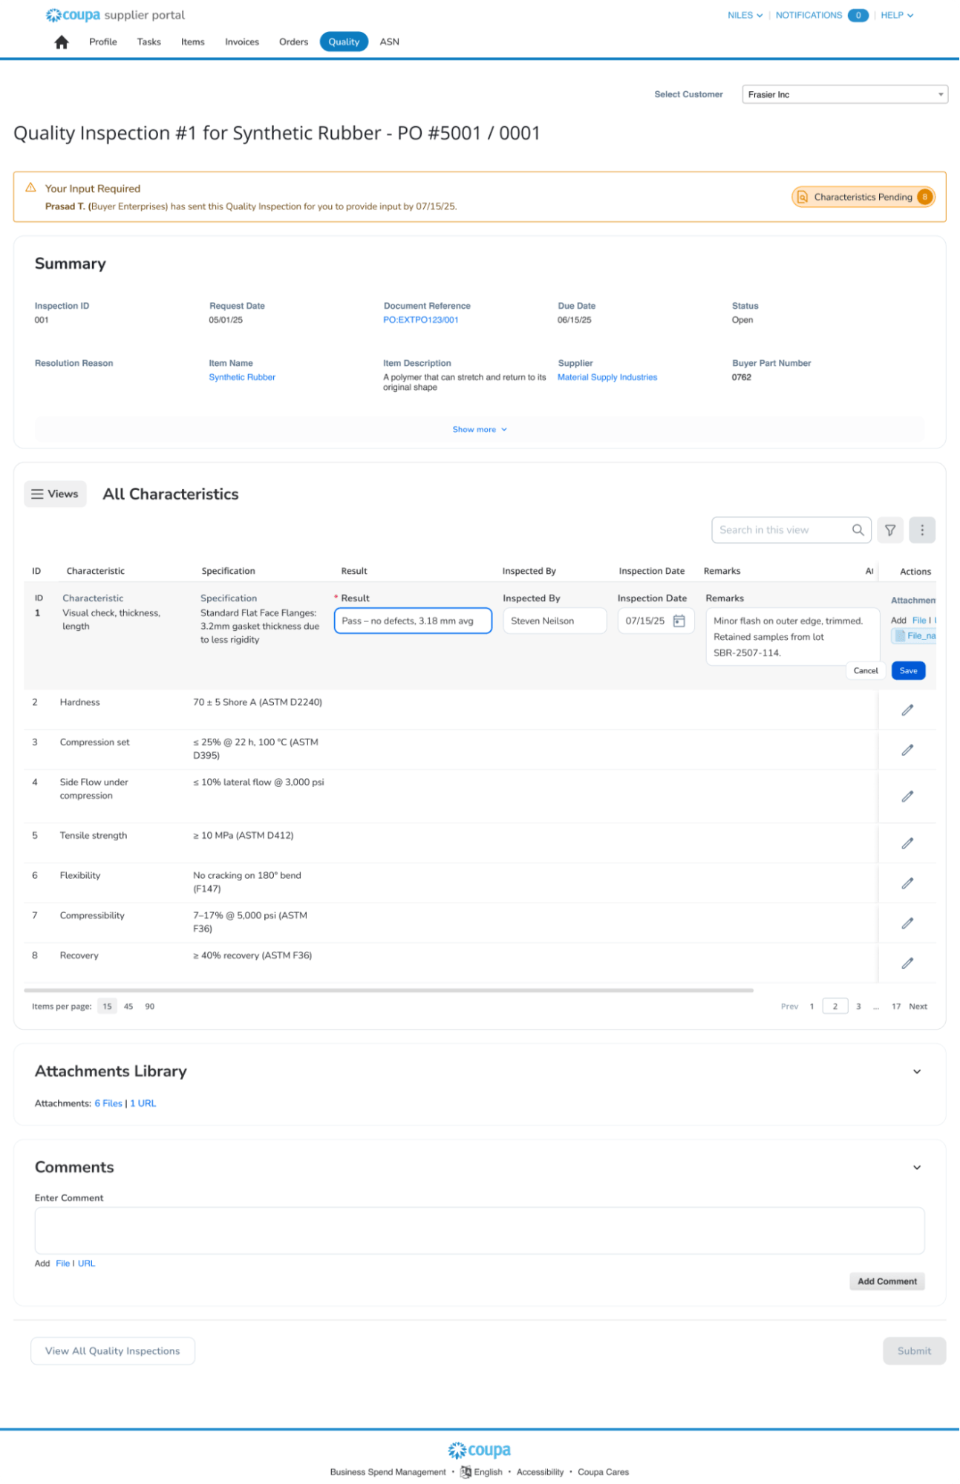The image size is (960, 1484).
Task: Open the Orders tab
Action: coord(293,42)
